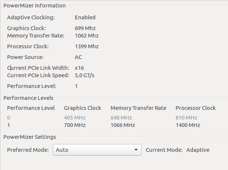
Task: Click the 1062 Mhz memory transfer value
Action: [87, 36]
